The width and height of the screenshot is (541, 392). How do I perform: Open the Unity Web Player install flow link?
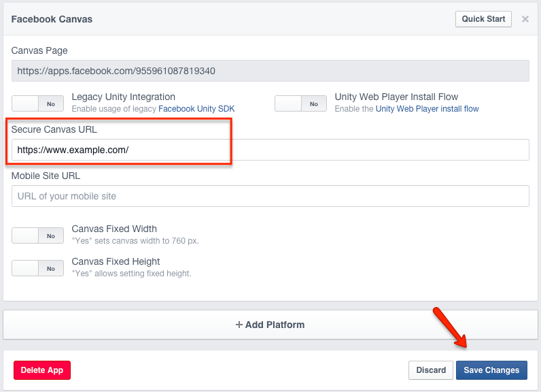427,109
